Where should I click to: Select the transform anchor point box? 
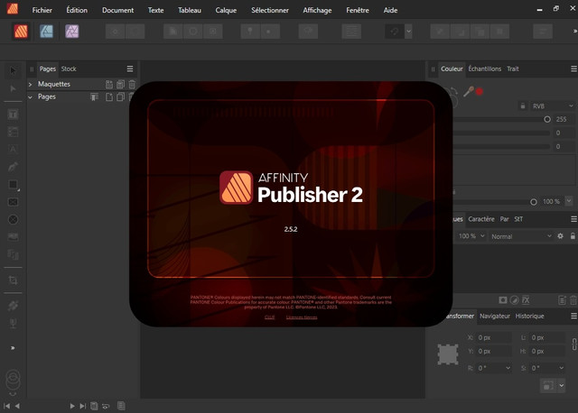[448, 354]
